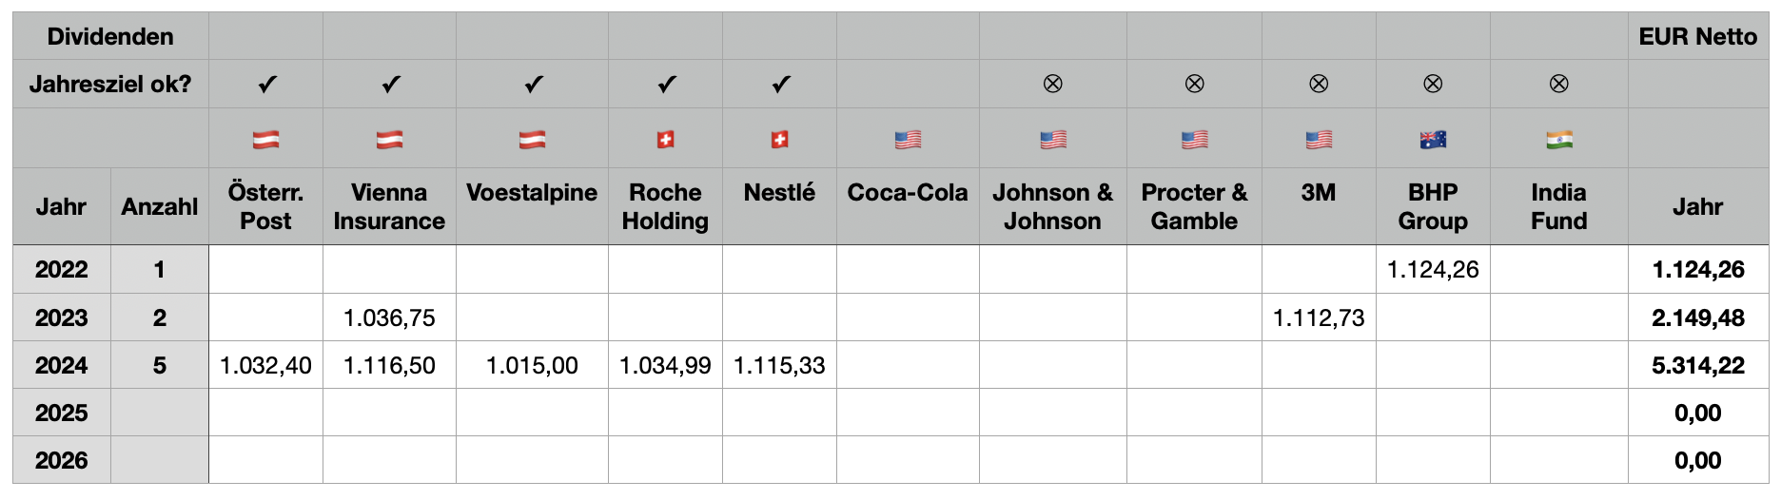Click the Swiss flag above Nestlé
Screen dimensions: 1781x500
(779, 140)
